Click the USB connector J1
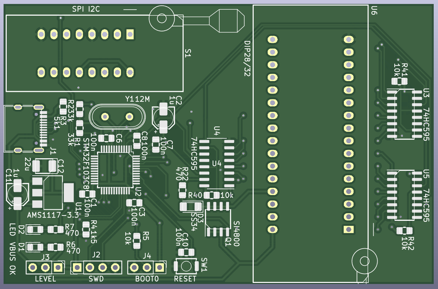This screenshot has height=289, width=438. click(25, 128)
